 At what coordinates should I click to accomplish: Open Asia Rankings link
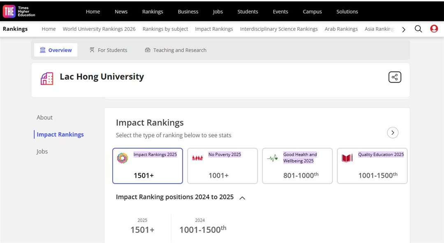click(x=379, y=29)
